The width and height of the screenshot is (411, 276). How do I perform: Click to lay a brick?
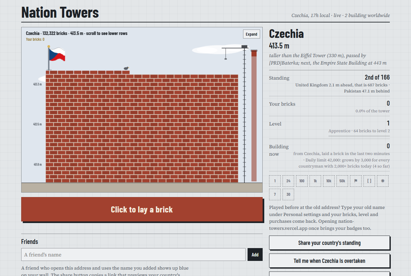(x=142, y=209)
